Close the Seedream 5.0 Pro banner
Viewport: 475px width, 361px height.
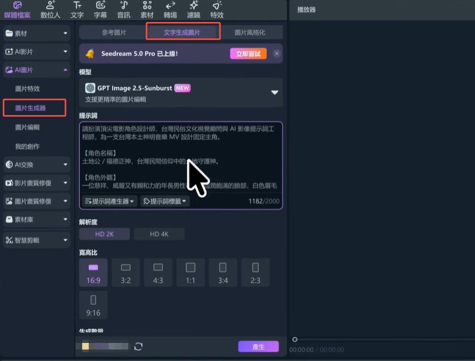pos(276,54)
